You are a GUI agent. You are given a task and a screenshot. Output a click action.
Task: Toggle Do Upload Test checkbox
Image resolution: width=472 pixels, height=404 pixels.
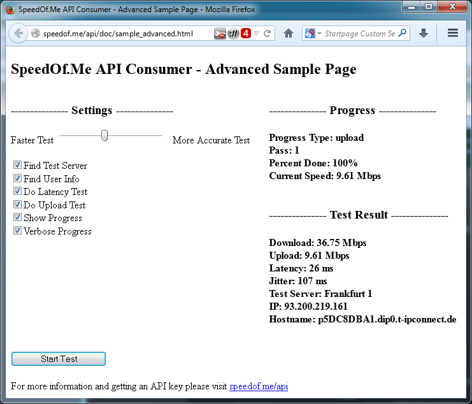coord(17,204)
